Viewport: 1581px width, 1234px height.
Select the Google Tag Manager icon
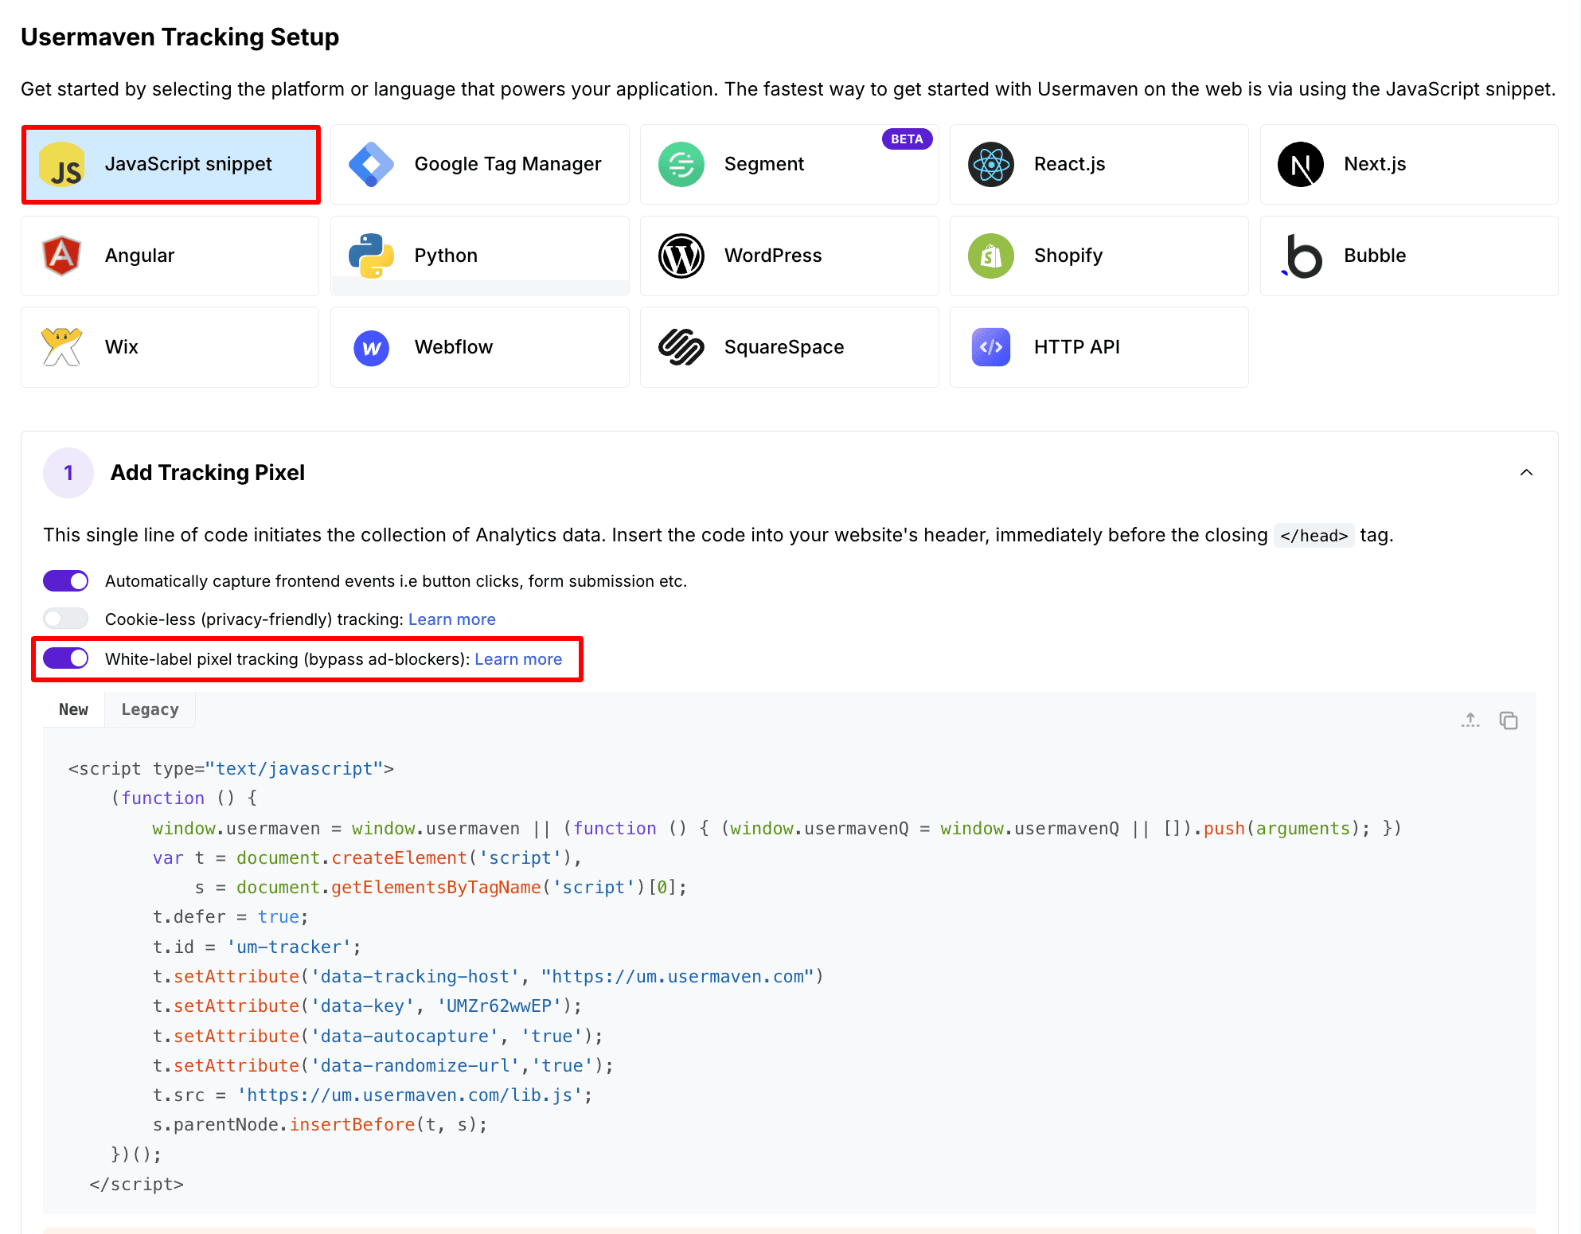pos(371,165)
